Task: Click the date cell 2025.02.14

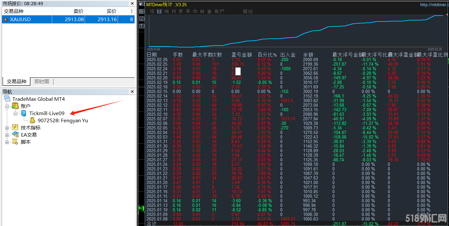Action: [x=157, y=96]
